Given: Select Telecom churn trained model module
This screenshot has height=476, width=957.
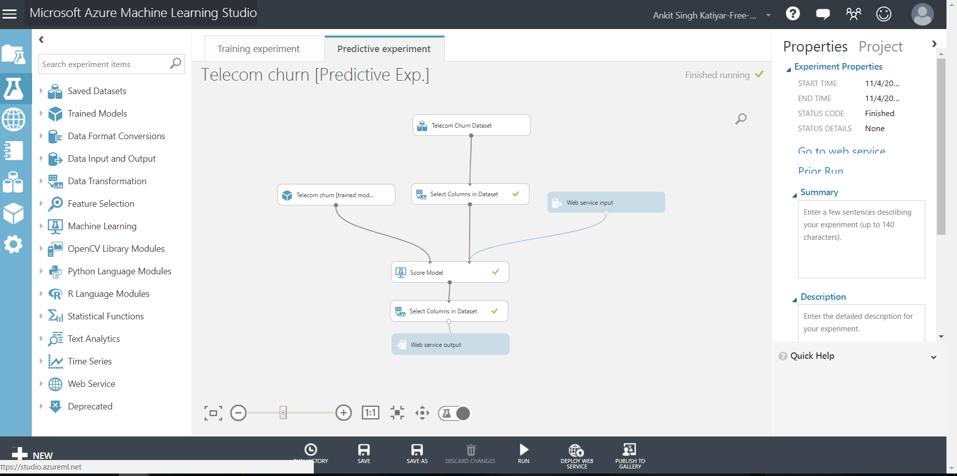Looking at the screenshot, I should [336, 195].
